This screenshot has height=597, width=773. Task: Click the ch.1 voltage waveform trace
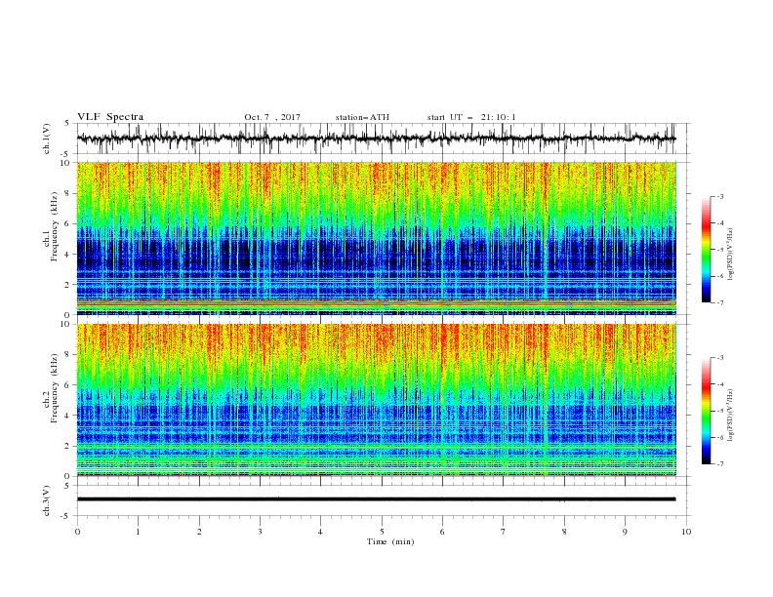click(376, 139)
